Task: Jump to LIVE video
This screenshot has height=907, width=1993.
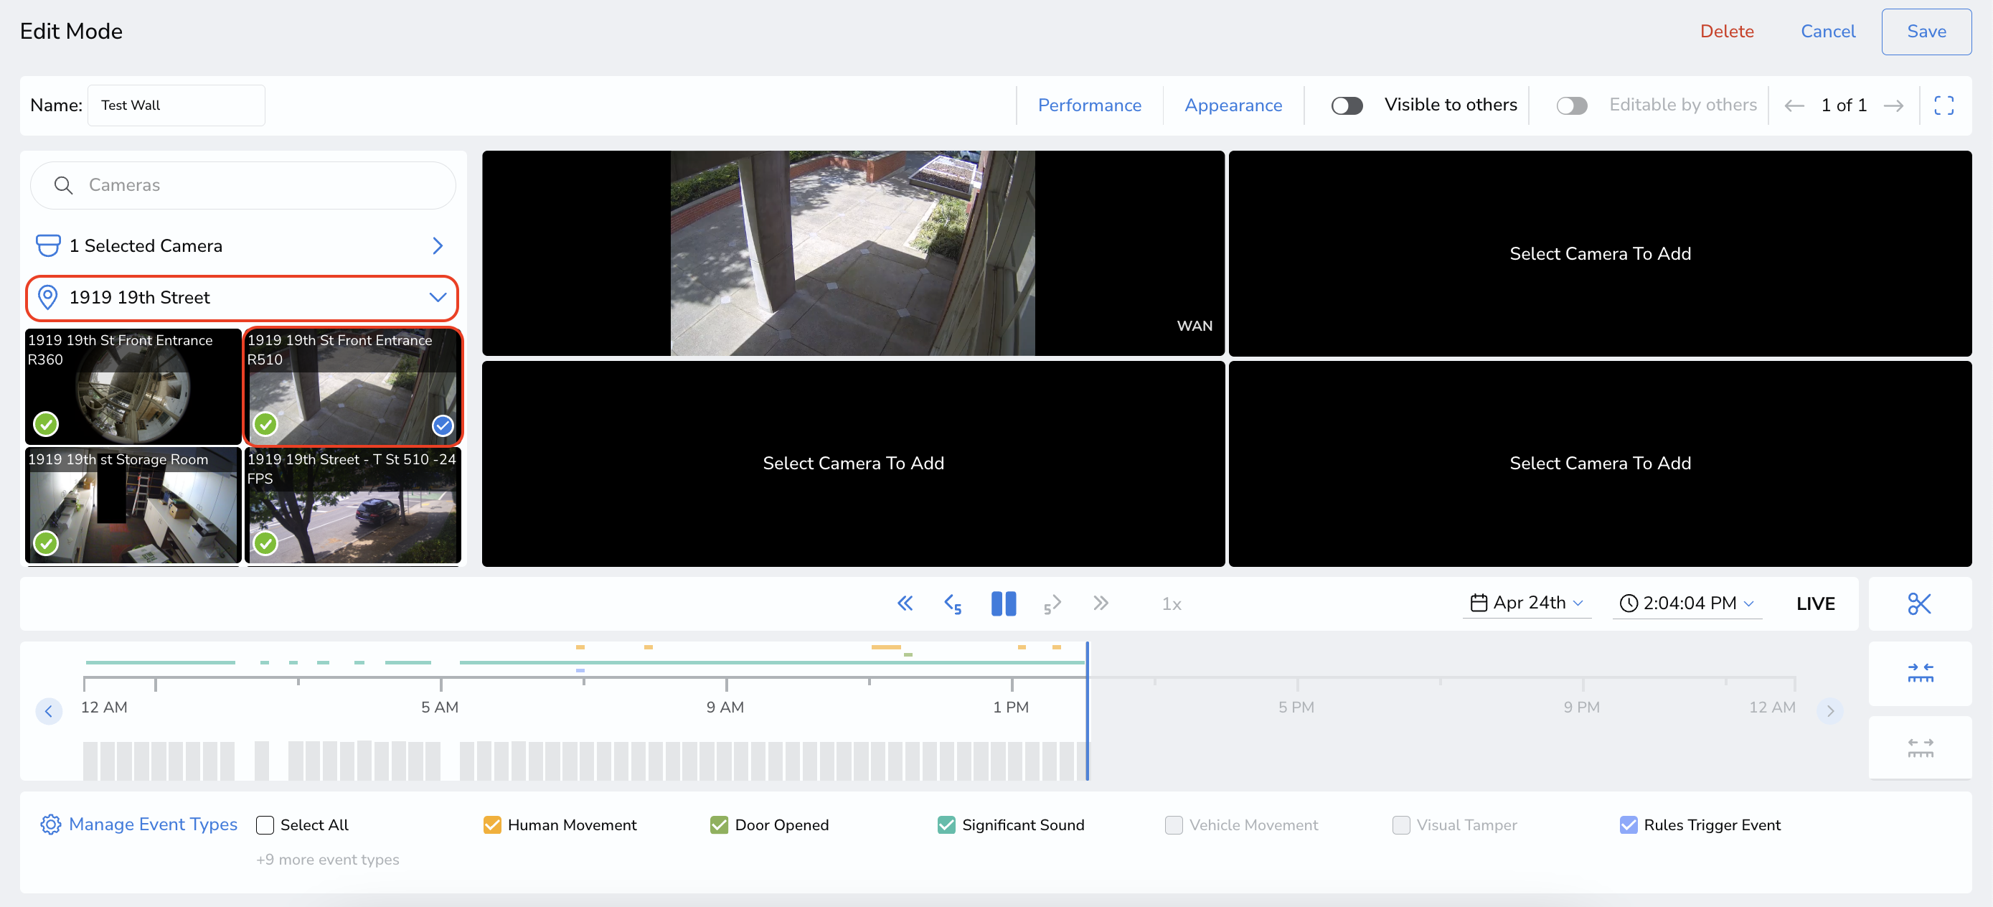Action: [1815, 603]
